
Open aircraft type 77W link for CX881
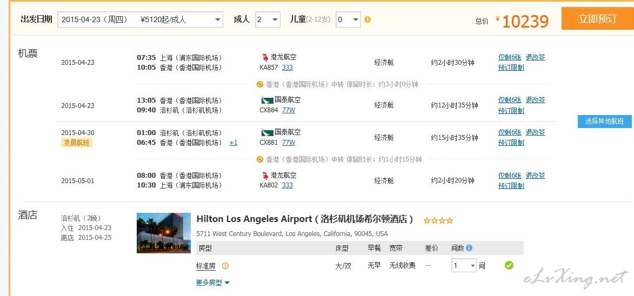pyautogui.click(x=289, y=143)
